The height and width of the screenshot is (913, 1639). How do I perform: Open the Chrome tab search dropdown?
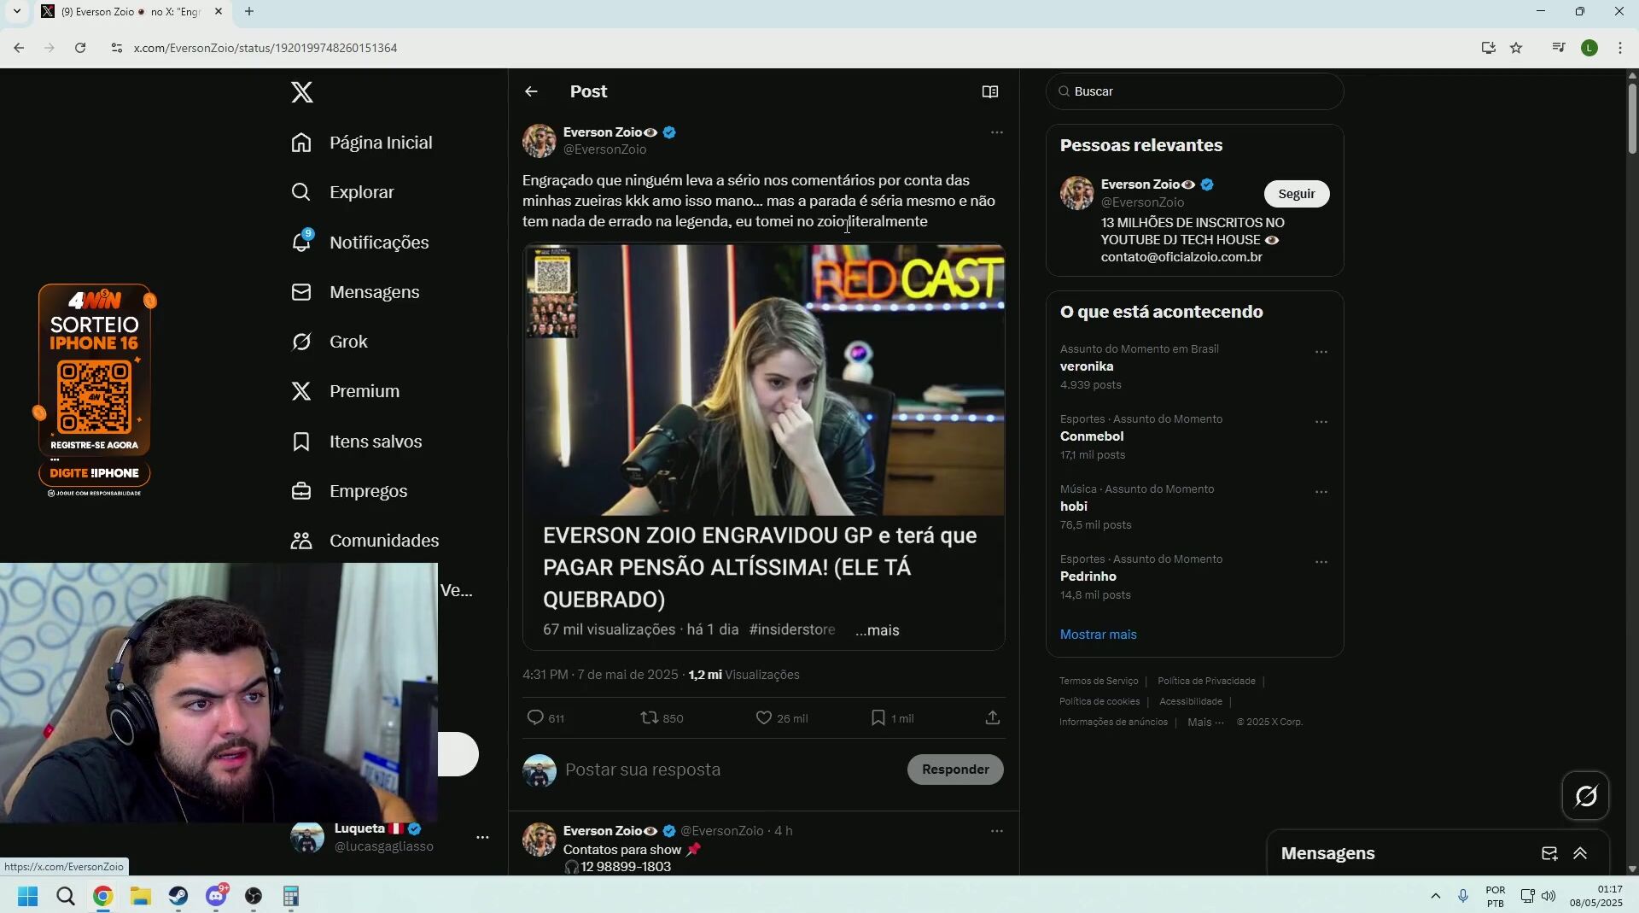click(x=16, y=12)
